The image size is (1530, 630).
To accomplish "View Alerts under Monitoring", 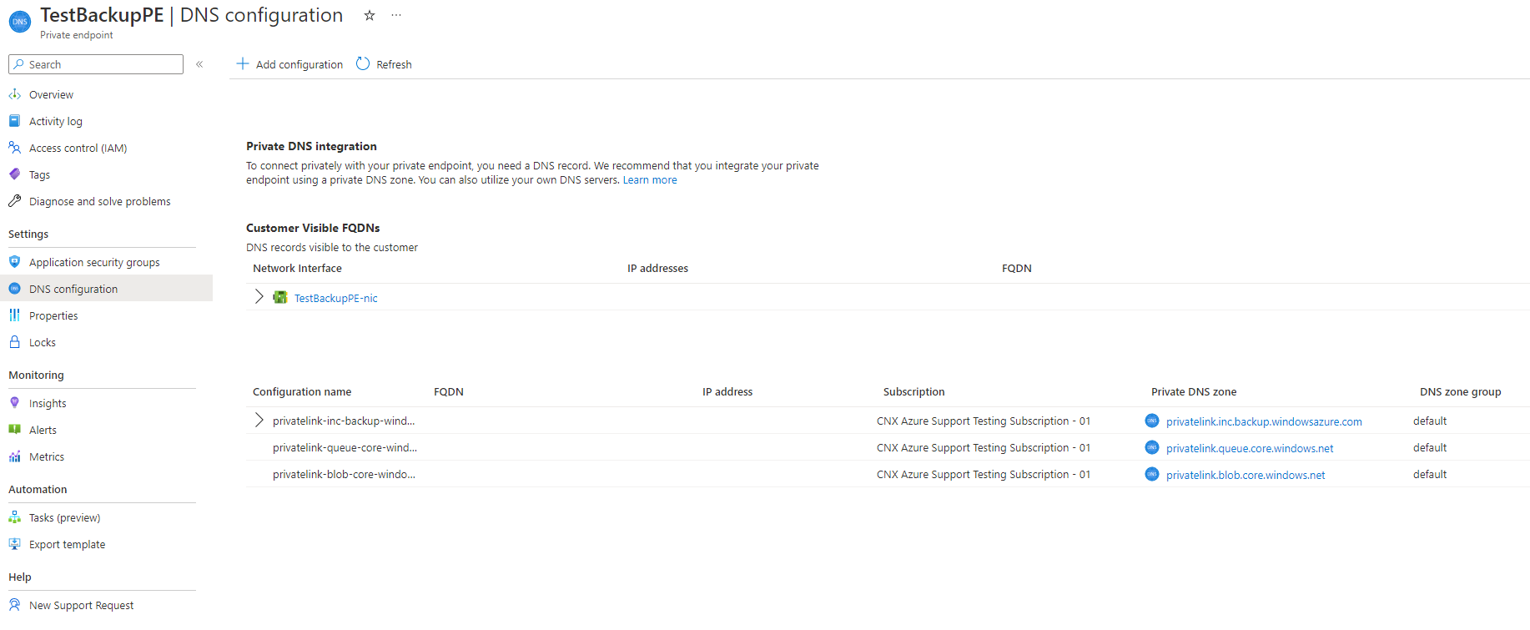I will tap(43, 431).
